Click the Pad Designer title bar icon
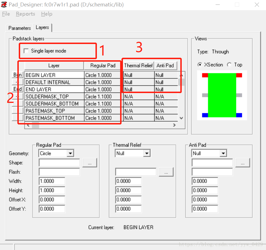266x250 pixels. (4, 4)
